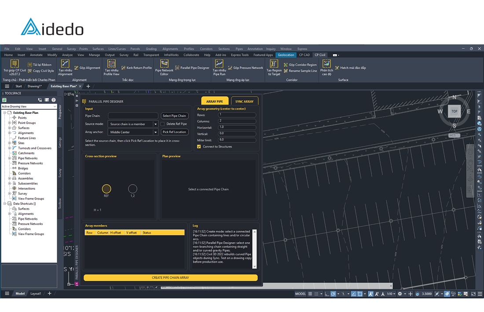Open the status bar settings gear
Viewport: 484px width, 312px height.
pos(400,294)
